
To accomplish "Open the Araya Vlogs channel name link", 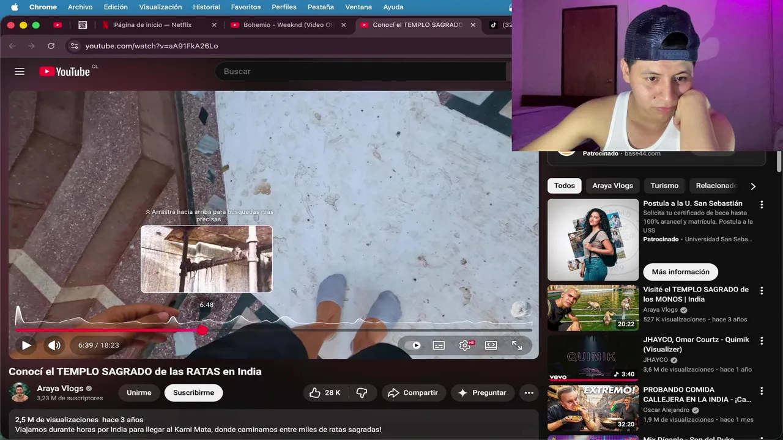I will [60, 389].
